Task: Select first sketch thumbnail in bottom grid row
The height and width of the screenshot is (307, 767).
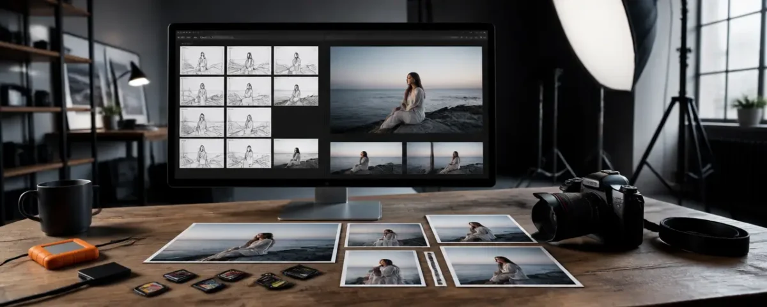Action: [202, 153]
